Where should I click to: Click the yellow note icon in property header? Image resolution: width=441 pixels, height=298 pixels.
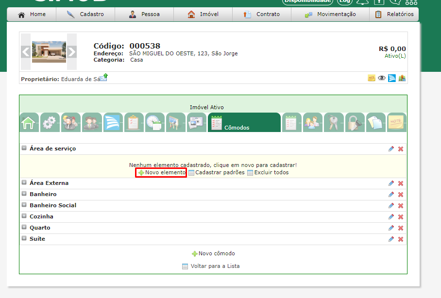click(372, 78)
